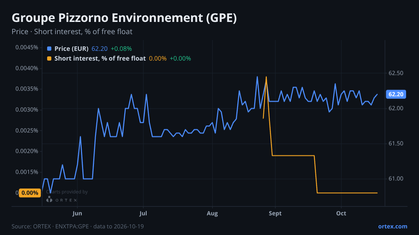Click the 0.0020% left axis label
The height and width of the screenshot is (235, 419).
tap(27, 151)
